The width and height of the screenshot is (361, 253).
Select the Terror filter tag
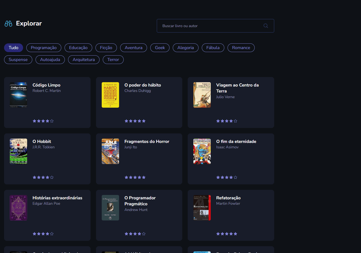[x=113, y=60]
